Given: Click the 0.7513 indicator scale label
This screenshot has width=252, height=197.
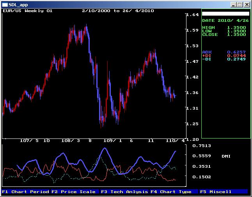Looking at the screenshot, I should click(x=202, y=146).
